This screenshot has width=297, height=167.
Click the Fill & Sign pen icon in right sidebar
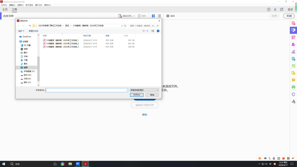tap(293, 52)
